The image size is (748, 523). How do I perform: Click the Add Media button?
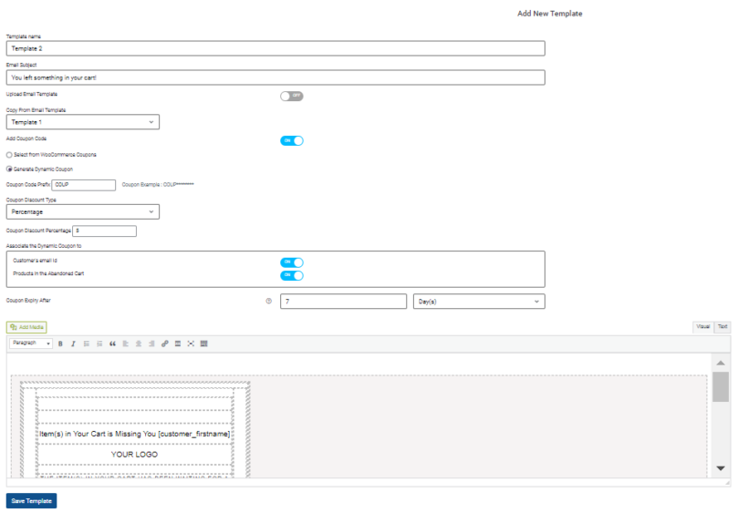click(x=26, y=327)
